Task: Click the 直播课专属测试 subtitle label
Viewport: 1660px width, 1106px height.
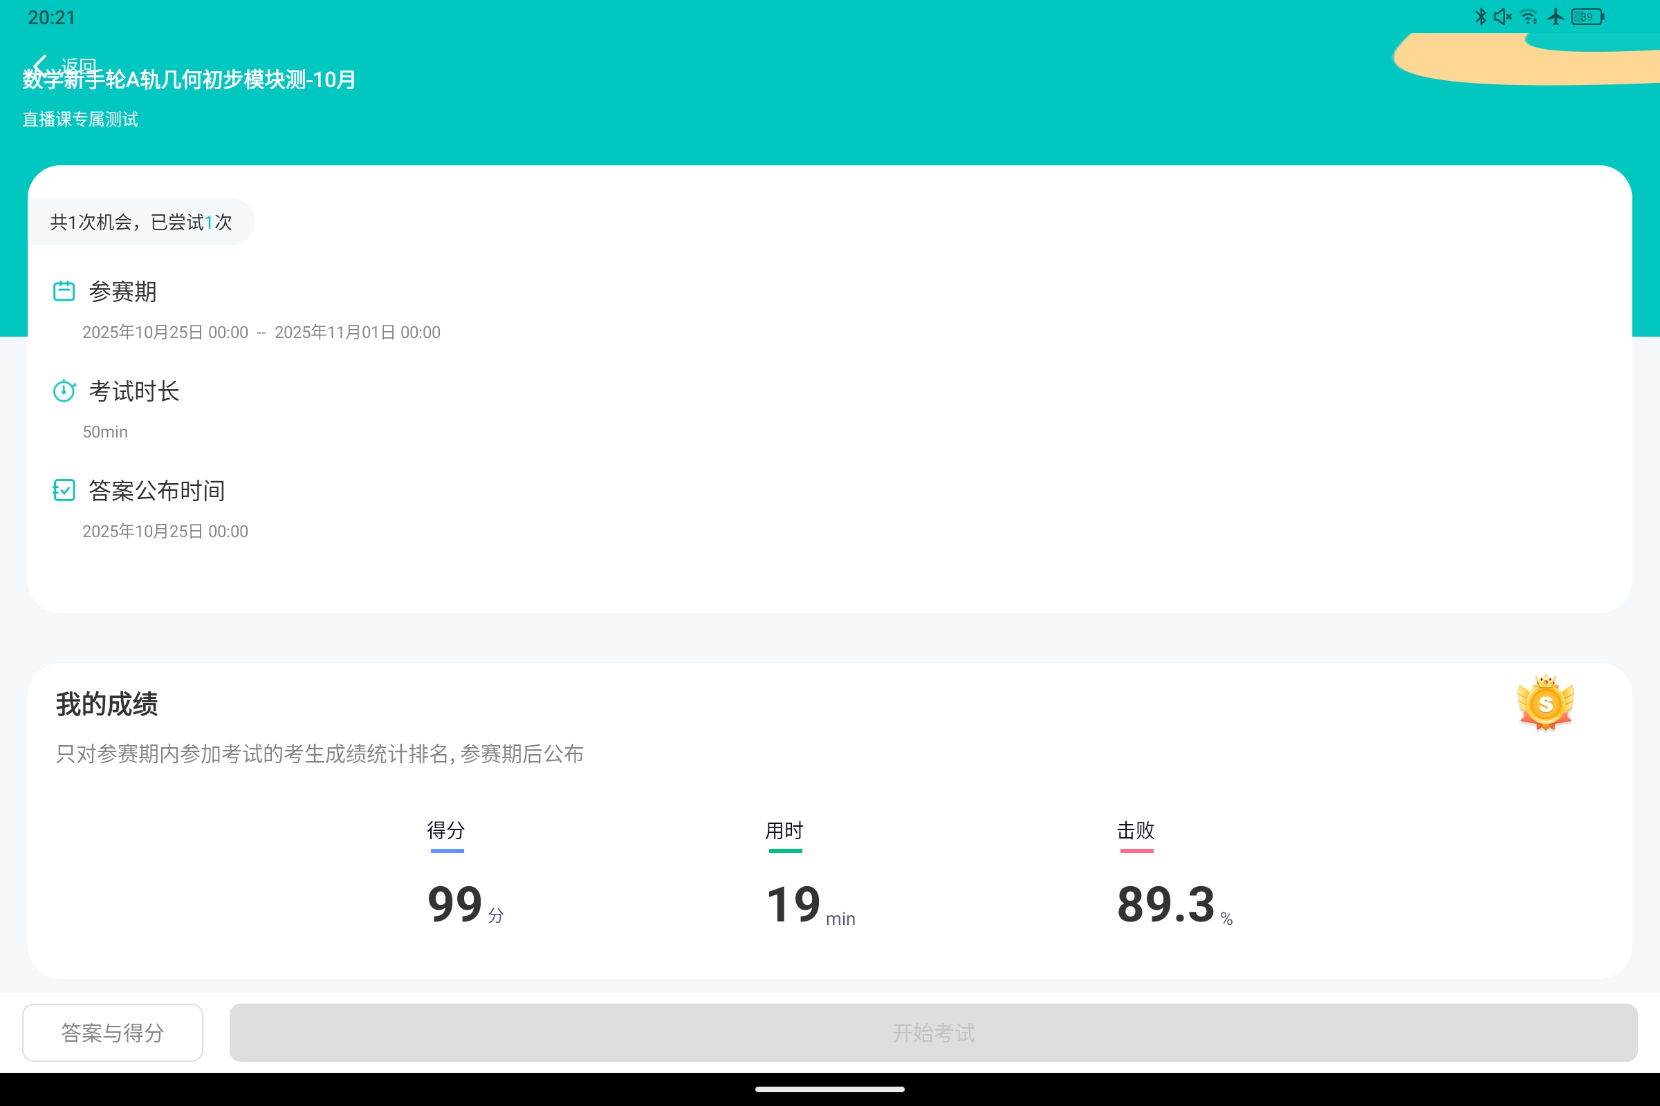Action: click(x=80, y=119)
